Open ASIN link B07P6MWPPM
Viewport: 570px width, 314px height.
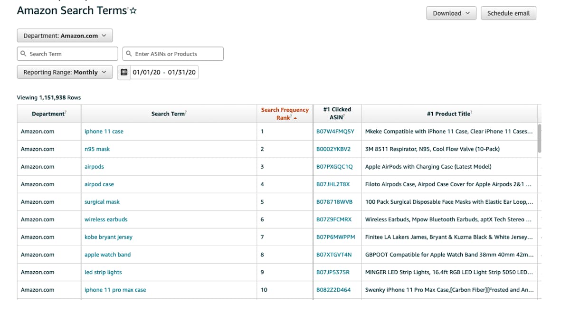click(x=336, y=237)
